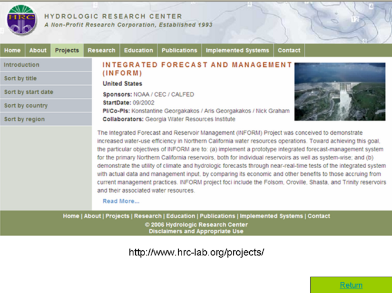392x293 pixels.
Task: Click the dam spillway photo thumbnail
Action: pos(340,91)
